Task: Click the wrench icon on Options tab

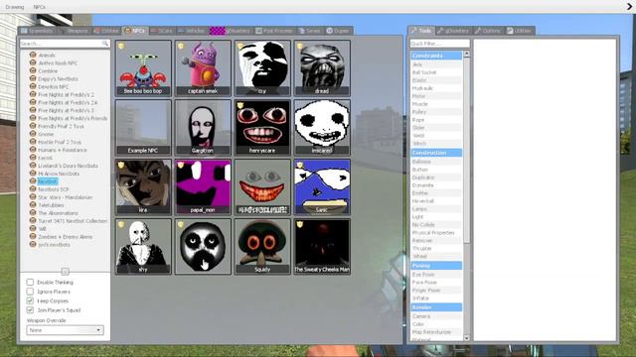Action: (478, 31)
